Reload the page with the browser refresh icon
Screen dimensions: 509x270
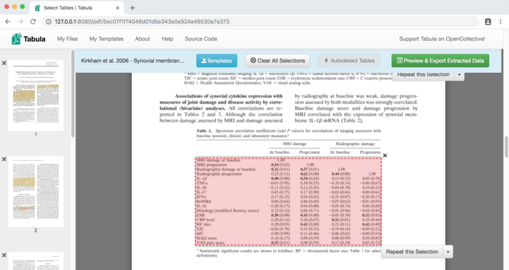[33, 22]
